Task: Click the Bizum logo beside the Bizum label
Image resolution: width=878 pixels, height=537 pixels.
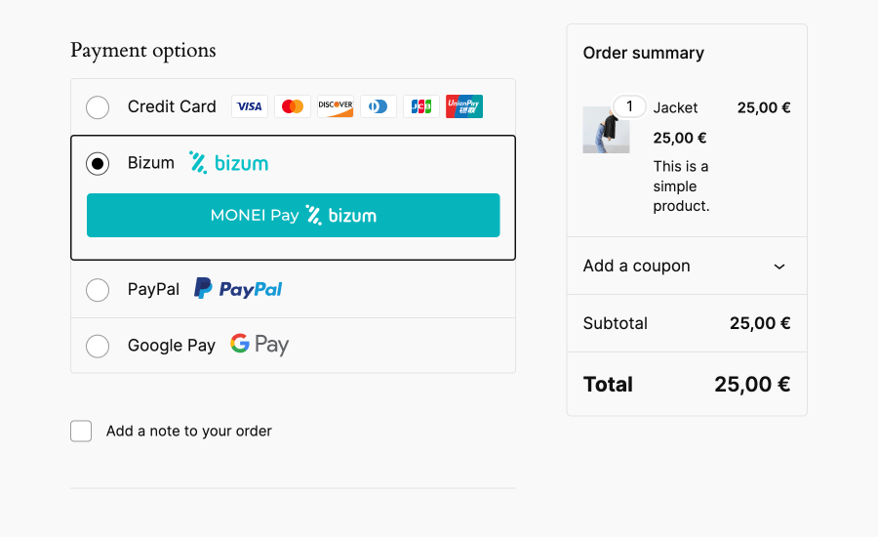Action: point(228,163)
